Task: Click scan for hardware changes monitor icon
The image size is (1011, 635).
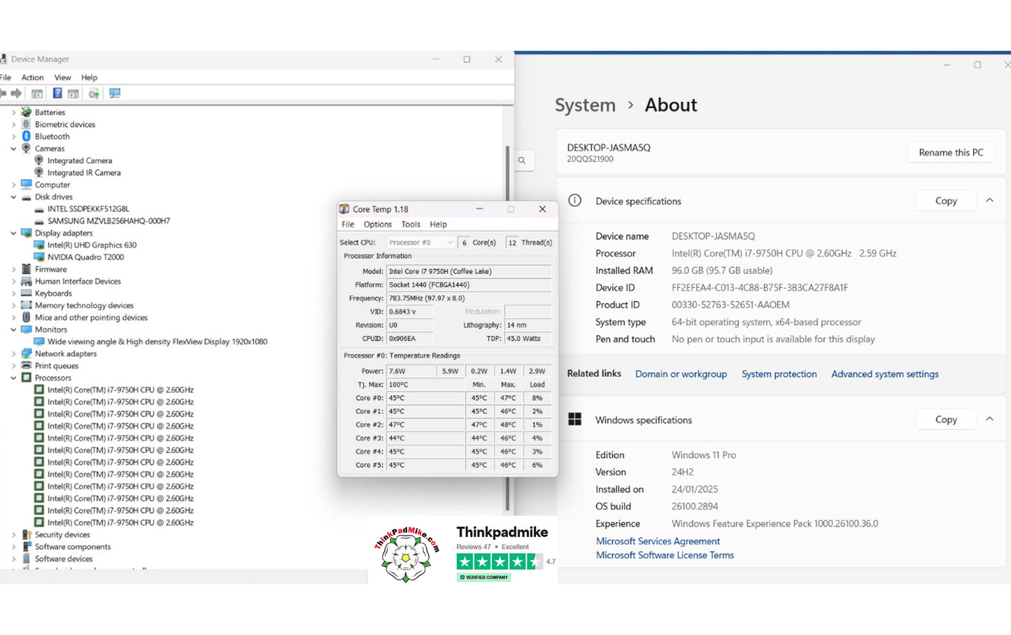Action: pyautogui.click(x=115, y=93)
